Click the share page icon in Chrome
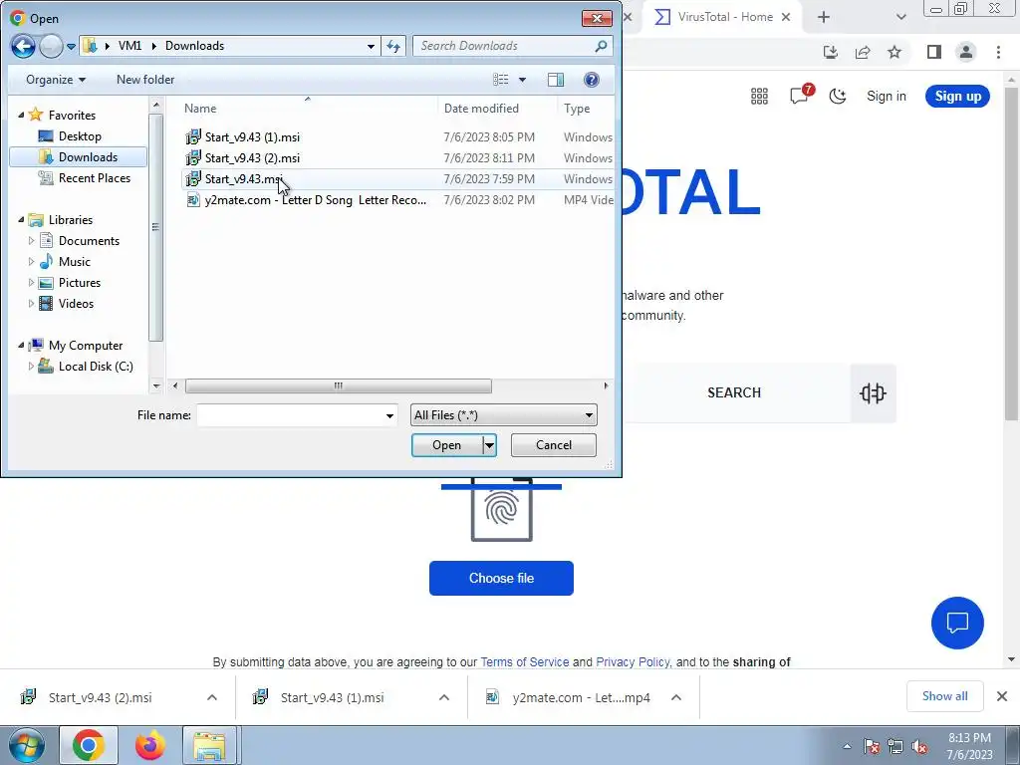 click(x=863, y=52)
